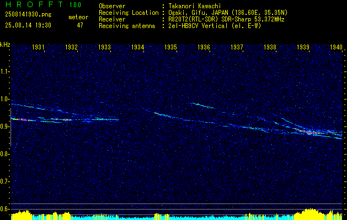Click the filename 2508141930.png
This screenshot has height=220, width=347.
28,15
